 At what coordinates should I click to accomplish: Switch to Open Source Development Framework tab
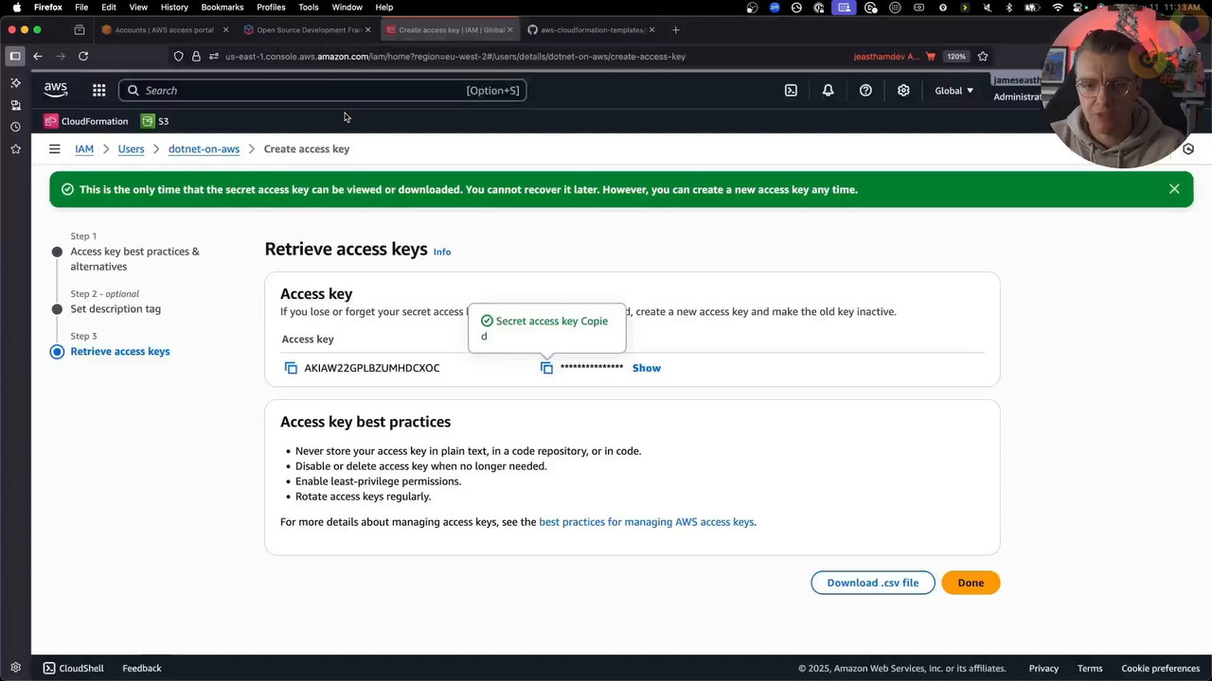coord(309,29)
